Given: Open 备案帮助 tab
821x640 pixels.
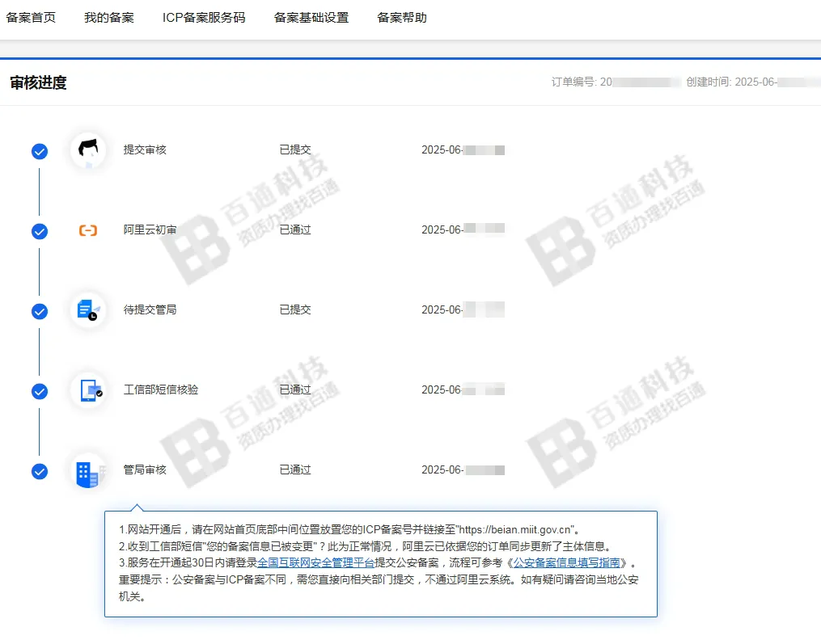Looking at the screenshot, I should point(401,18).
